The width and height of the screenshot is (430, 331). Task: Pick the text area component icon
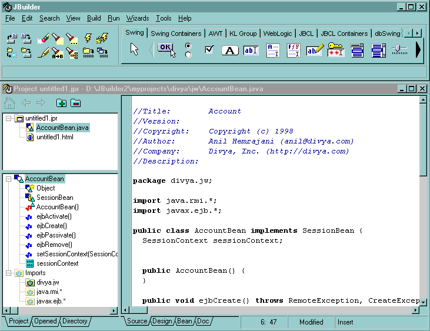pos(273,51)
